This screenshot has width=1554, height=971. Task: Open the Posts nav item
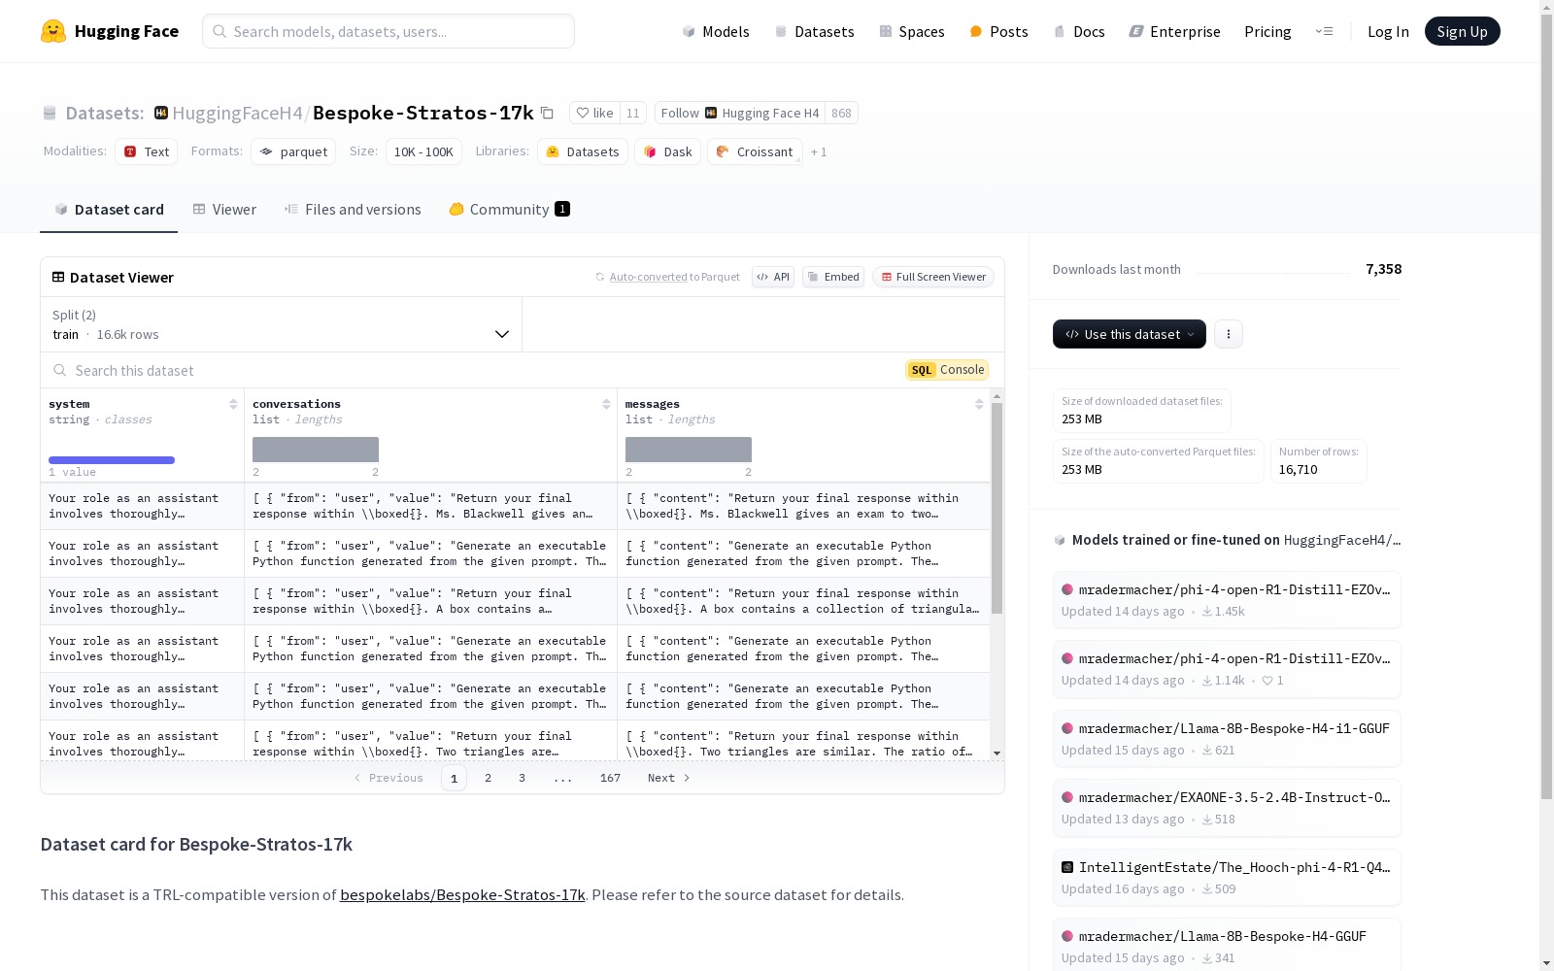coord(998,31)
